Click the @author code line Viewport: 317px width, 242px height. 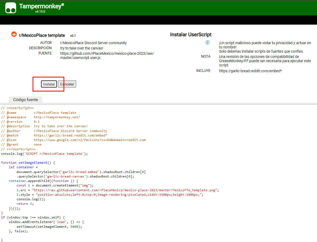pyautogui.click(x=54, y=131)
